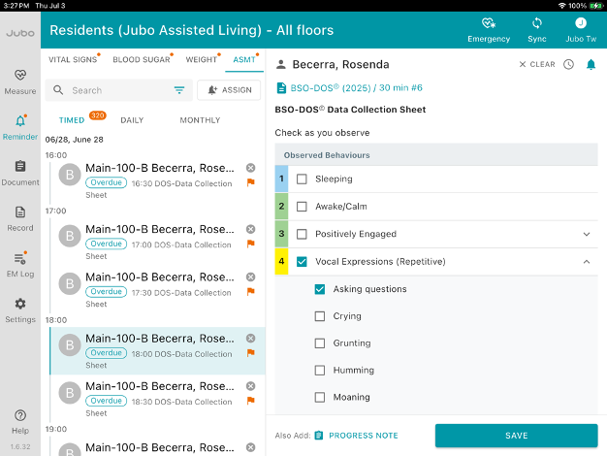Expand the Positively Engaged chevron

[x=587, y=234]
